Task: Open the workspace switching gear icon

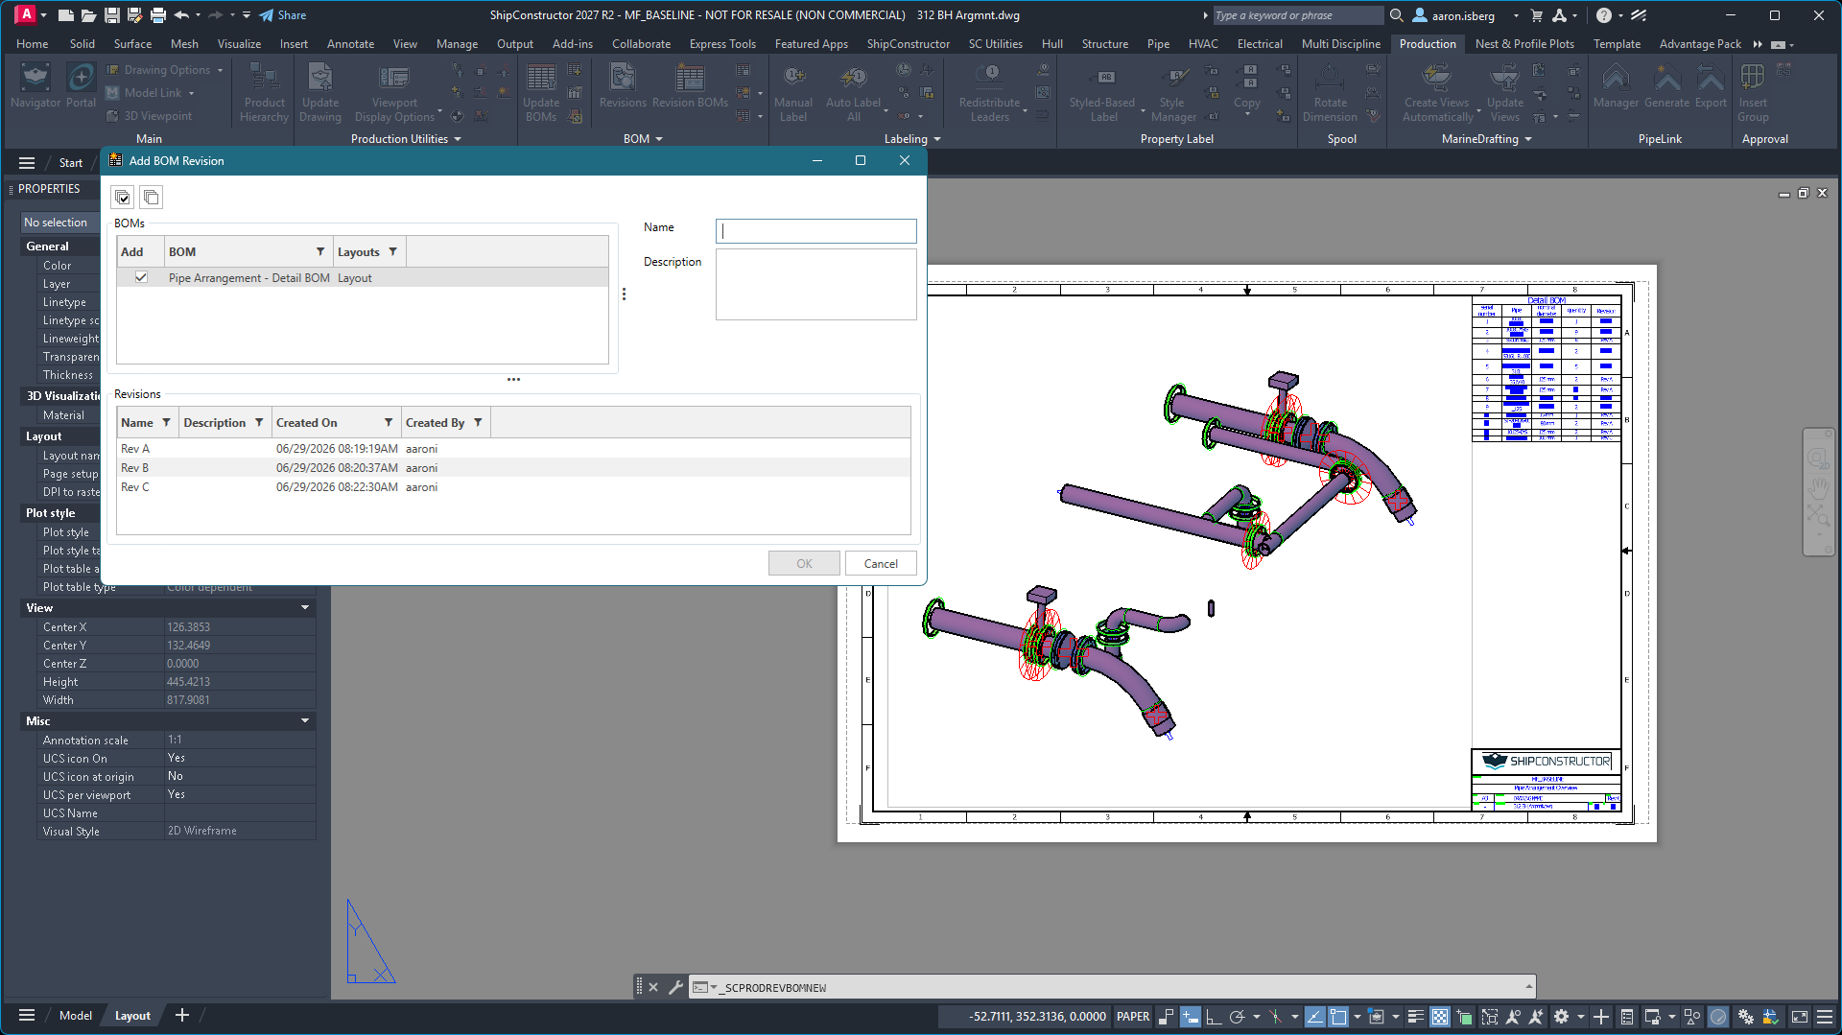Action: tap(1561, 1017)
